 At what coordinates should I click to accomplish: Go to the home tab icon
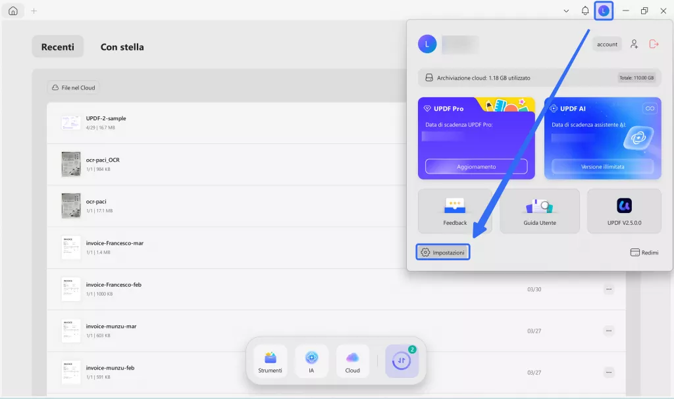click(13, 11)
